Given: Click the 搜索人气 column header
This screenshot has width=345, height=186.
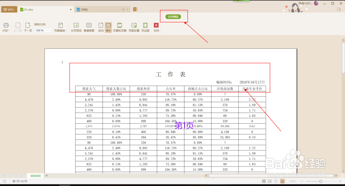Looking at the screenshot, I should coord(89,89).
